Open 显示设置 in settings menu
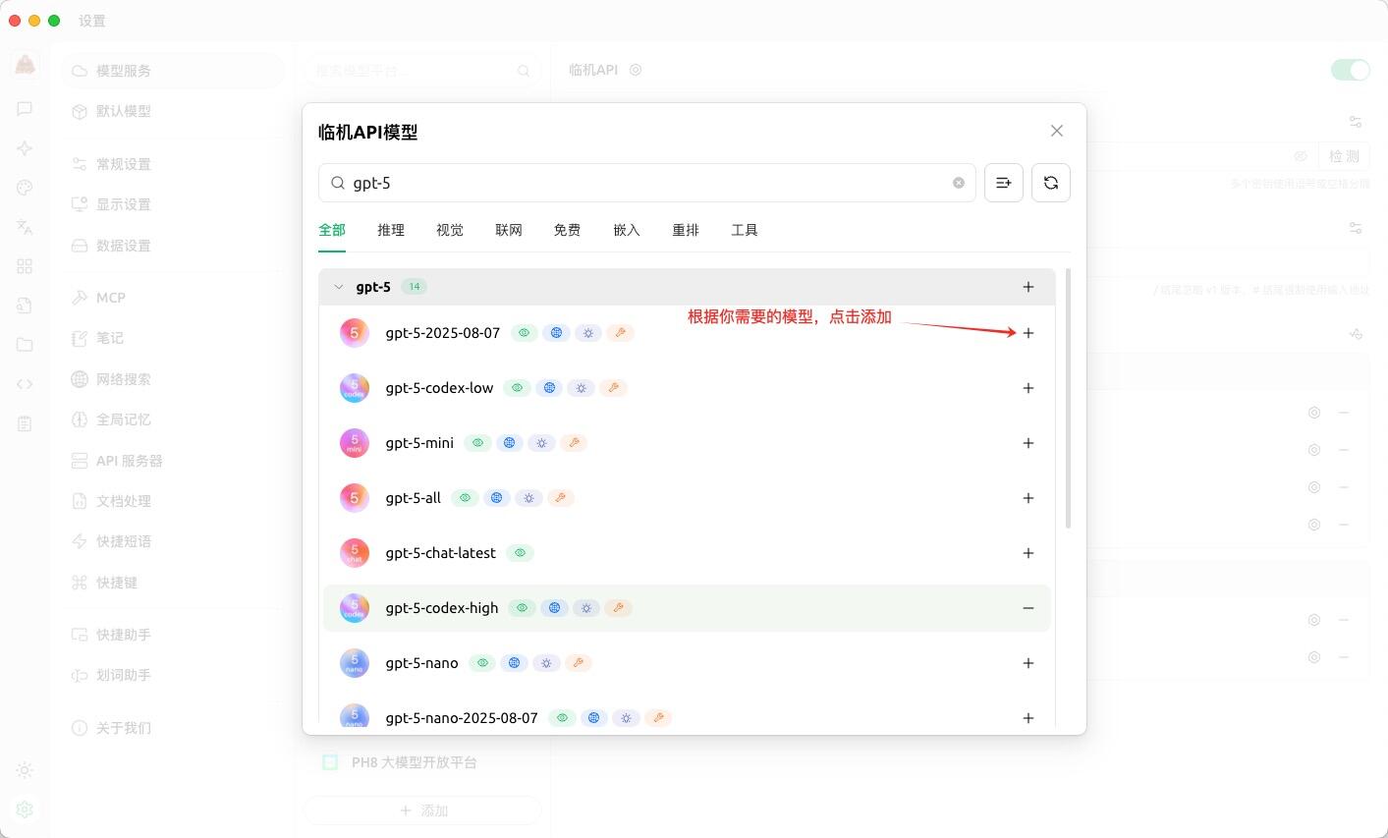Viewport: 1388px width, 838px height. [x=173, y=204]
